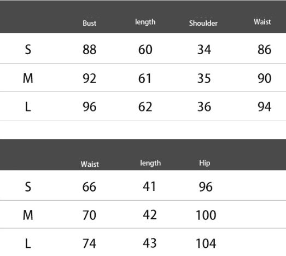286x256 pixels.
Task: Select size S row label in bottom table
Action: click(x=28, y=187)
